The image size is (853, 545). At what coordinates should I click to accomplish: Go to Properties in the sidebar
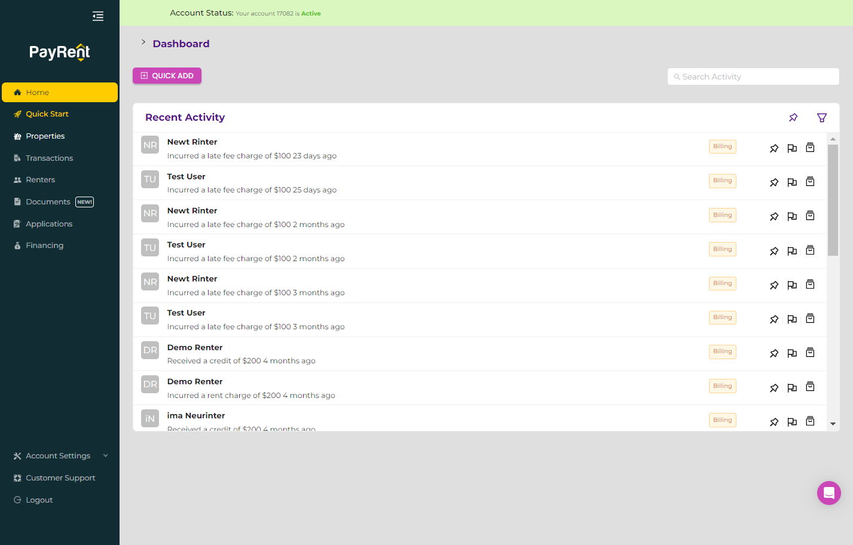pos(45,136)
